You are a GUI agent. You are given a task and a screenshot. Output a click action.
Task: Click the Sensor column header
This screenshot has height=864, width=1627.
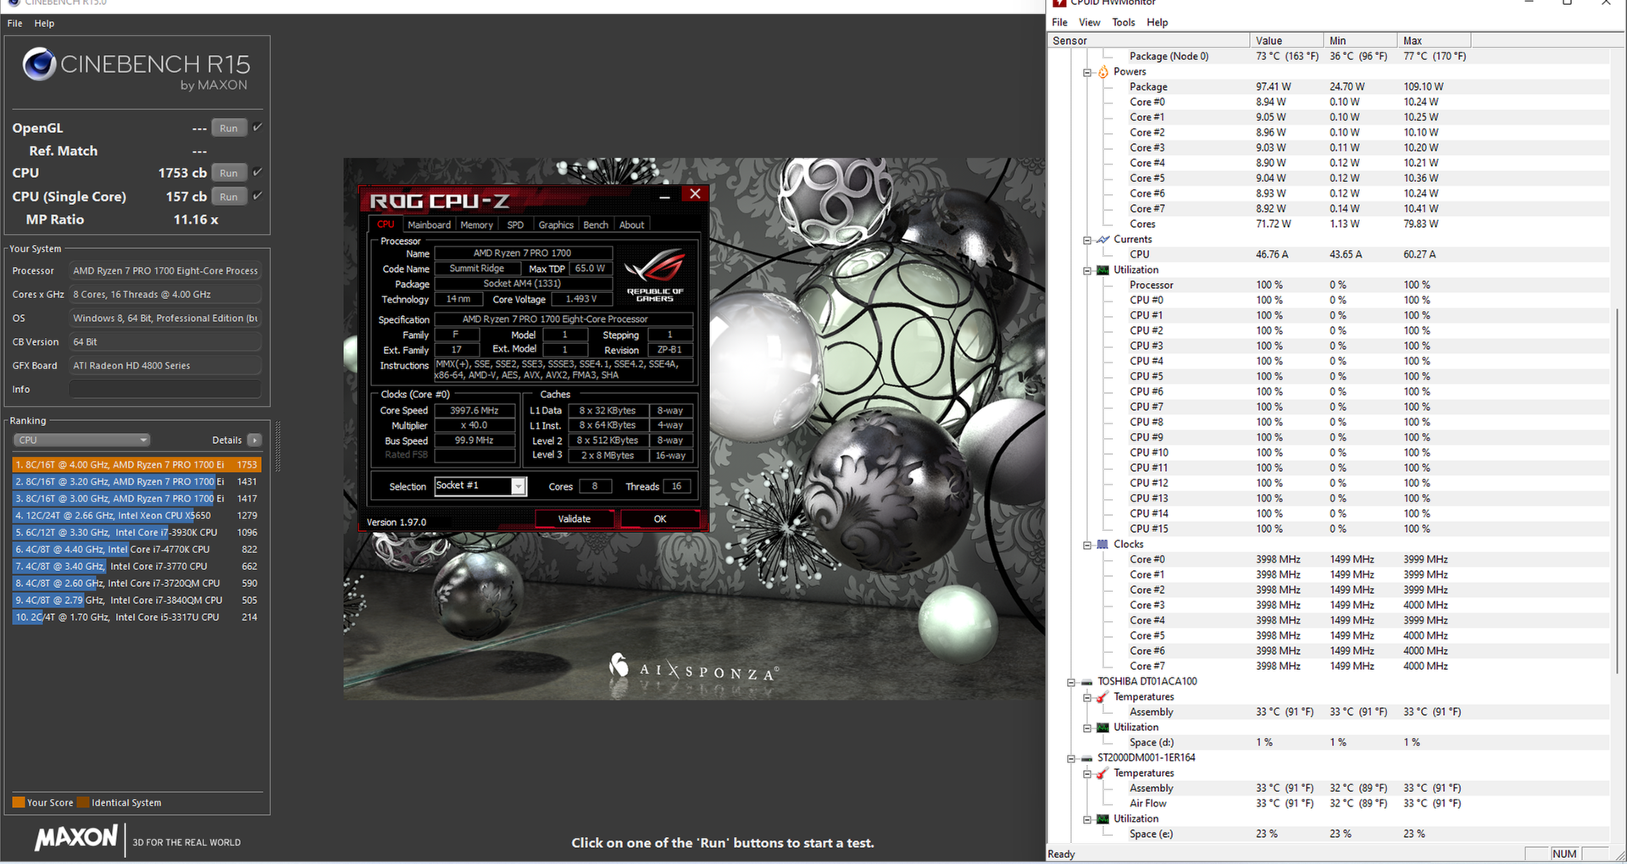pyautogui.click(x=1148, y=41)
